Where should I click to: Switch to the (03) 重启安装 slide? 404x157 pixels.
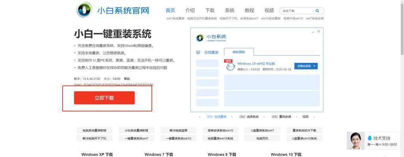click(281, 117)
